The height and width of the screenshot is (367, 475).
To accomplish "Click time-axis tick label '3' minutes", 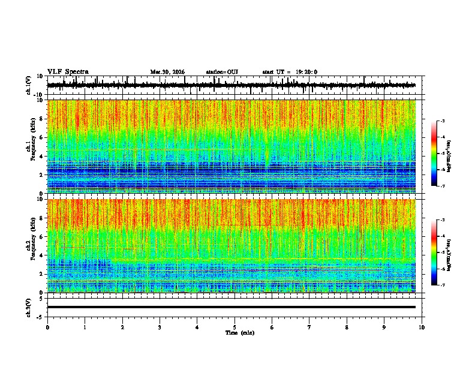I will pos(160,327).
